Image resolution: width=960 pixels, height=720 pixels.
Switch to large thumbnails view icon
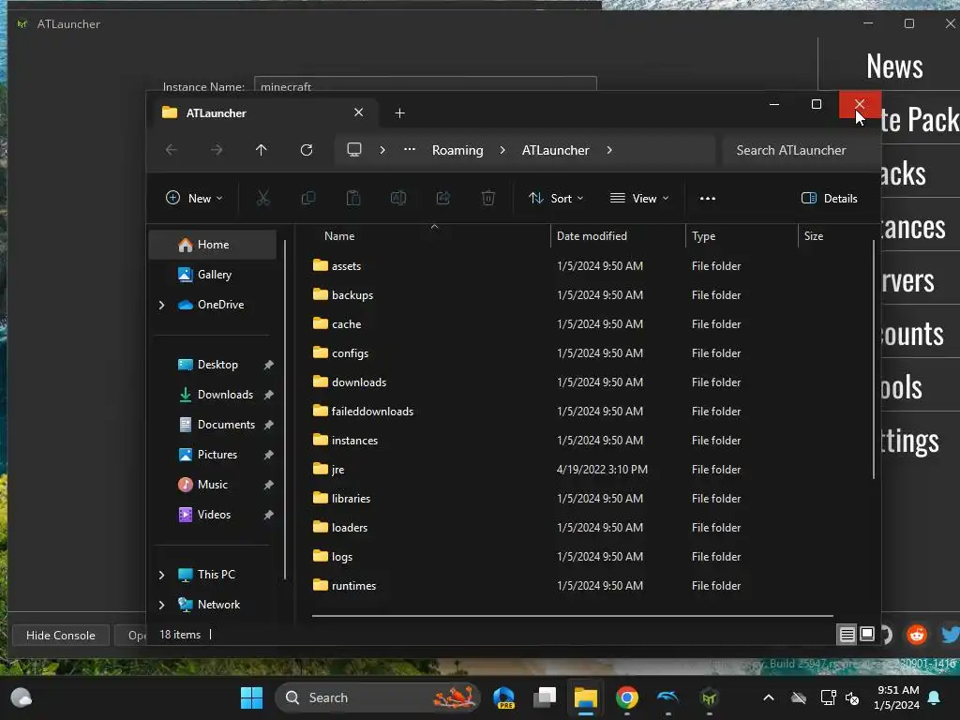[x=867, y=635]
